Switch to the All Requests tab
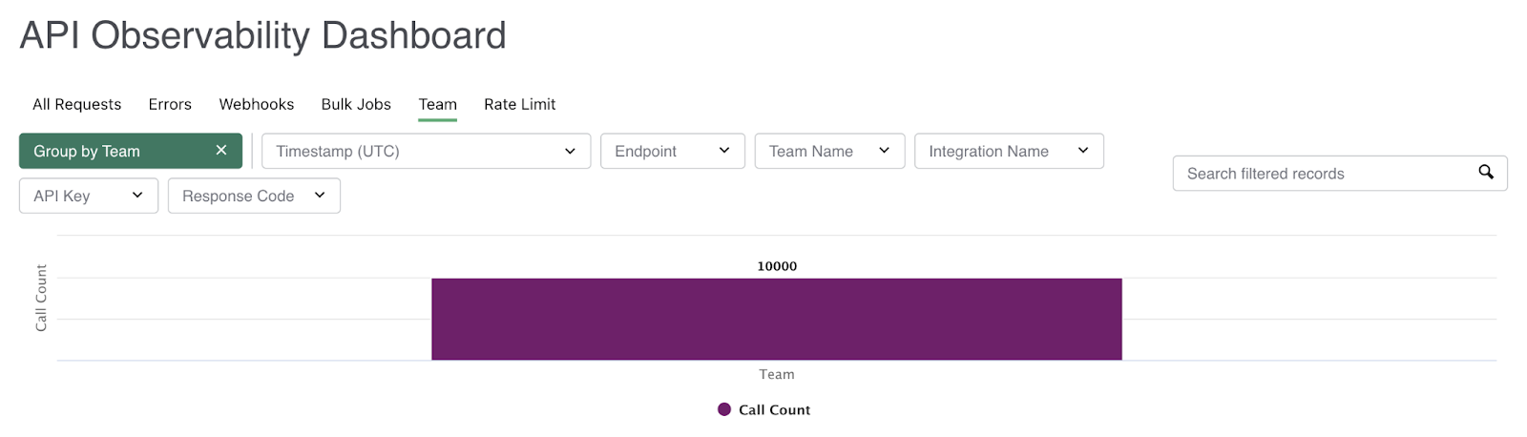Viewport: 1527px width, 437px height. [x=77, y=104]
